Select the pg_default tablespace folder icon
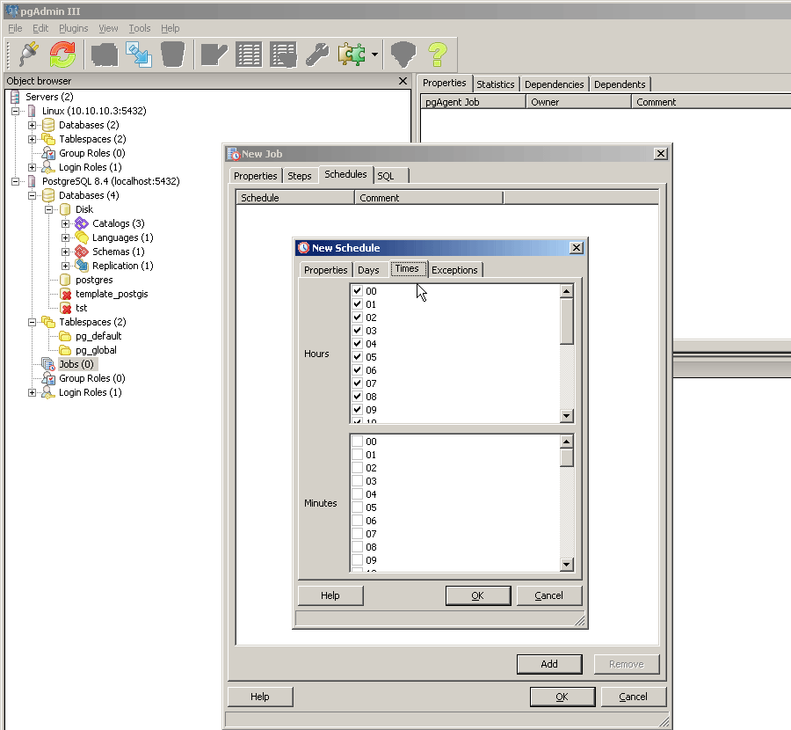 (x=65, y=336)
